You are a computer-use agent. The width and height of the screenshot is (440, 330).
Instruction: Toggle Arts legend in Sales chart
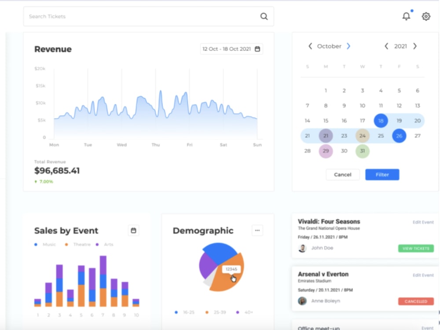pos(104,244)
